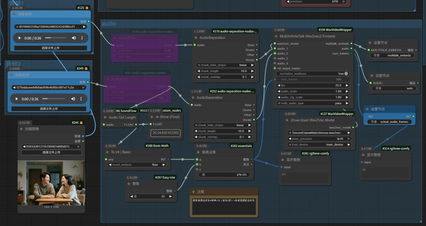Click the 'audio' group title
The image size is (426, 226).
point(109,24)
